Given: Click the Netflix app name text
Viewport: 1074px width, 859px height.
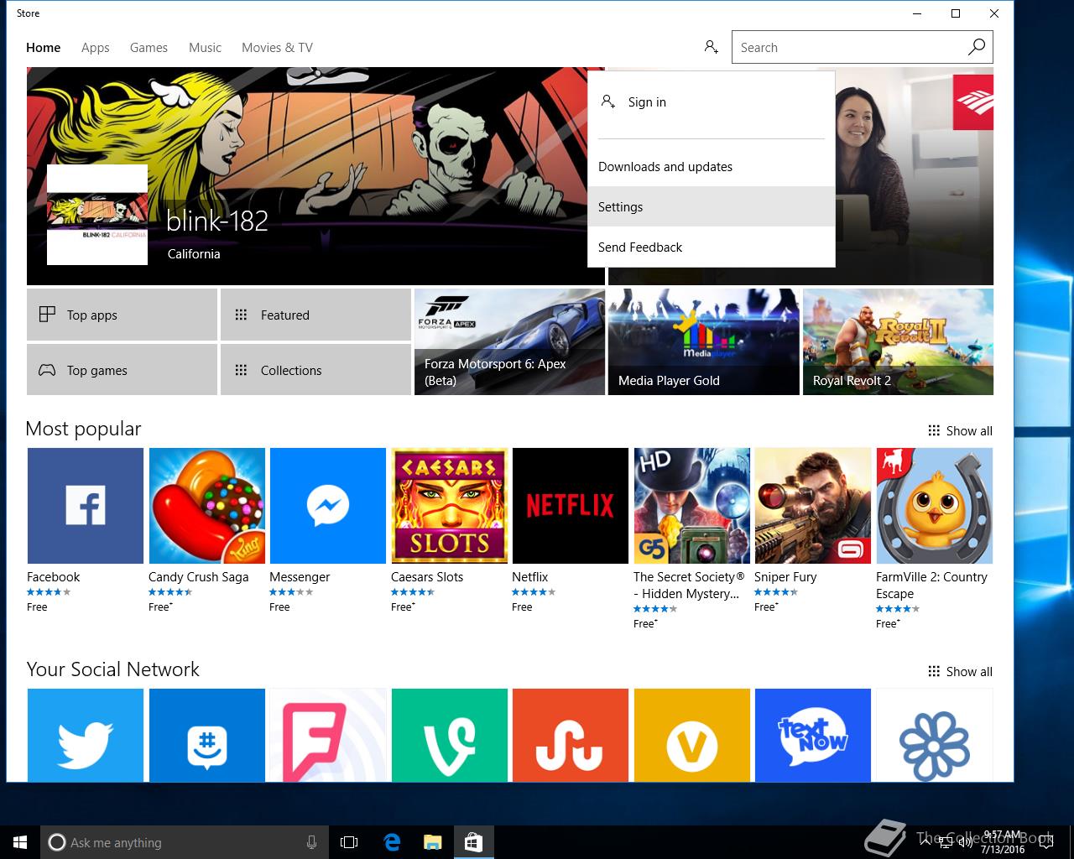Looking at the screenshot, I should [529, 577].
